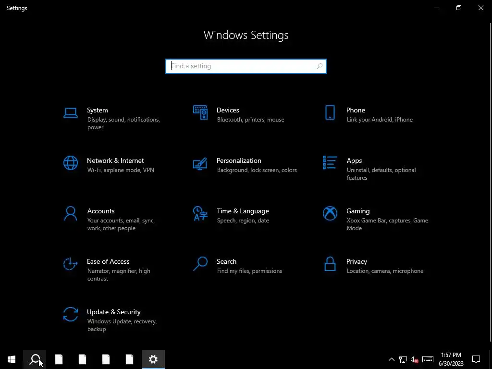The image size is (492, 369).
Task: Open the last blank document taskbar icon
Action: pyautogui.click(x=129, y=359)
